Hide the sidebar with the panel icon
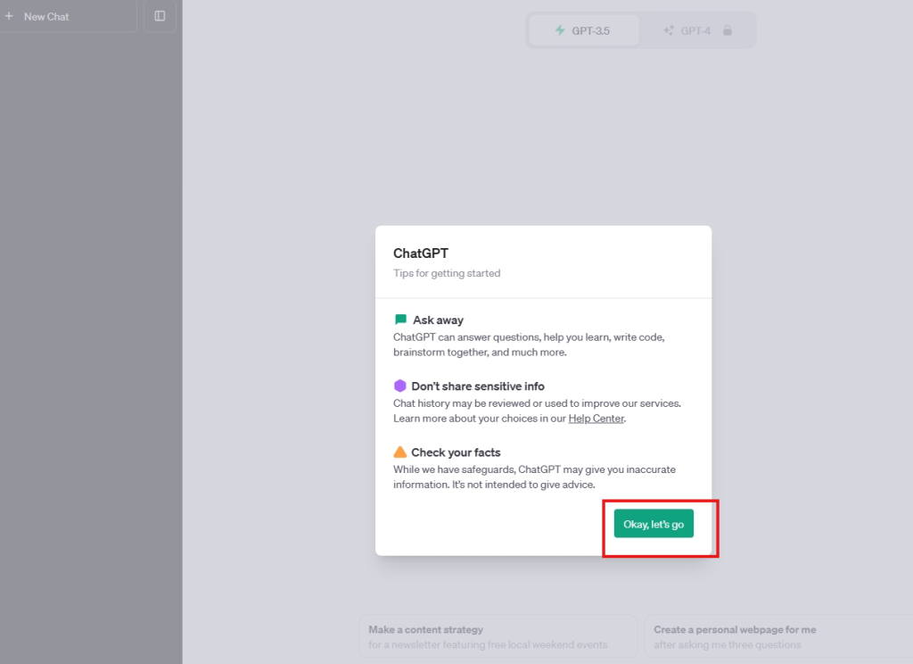The image size is (913, 664). coord(160,16)
